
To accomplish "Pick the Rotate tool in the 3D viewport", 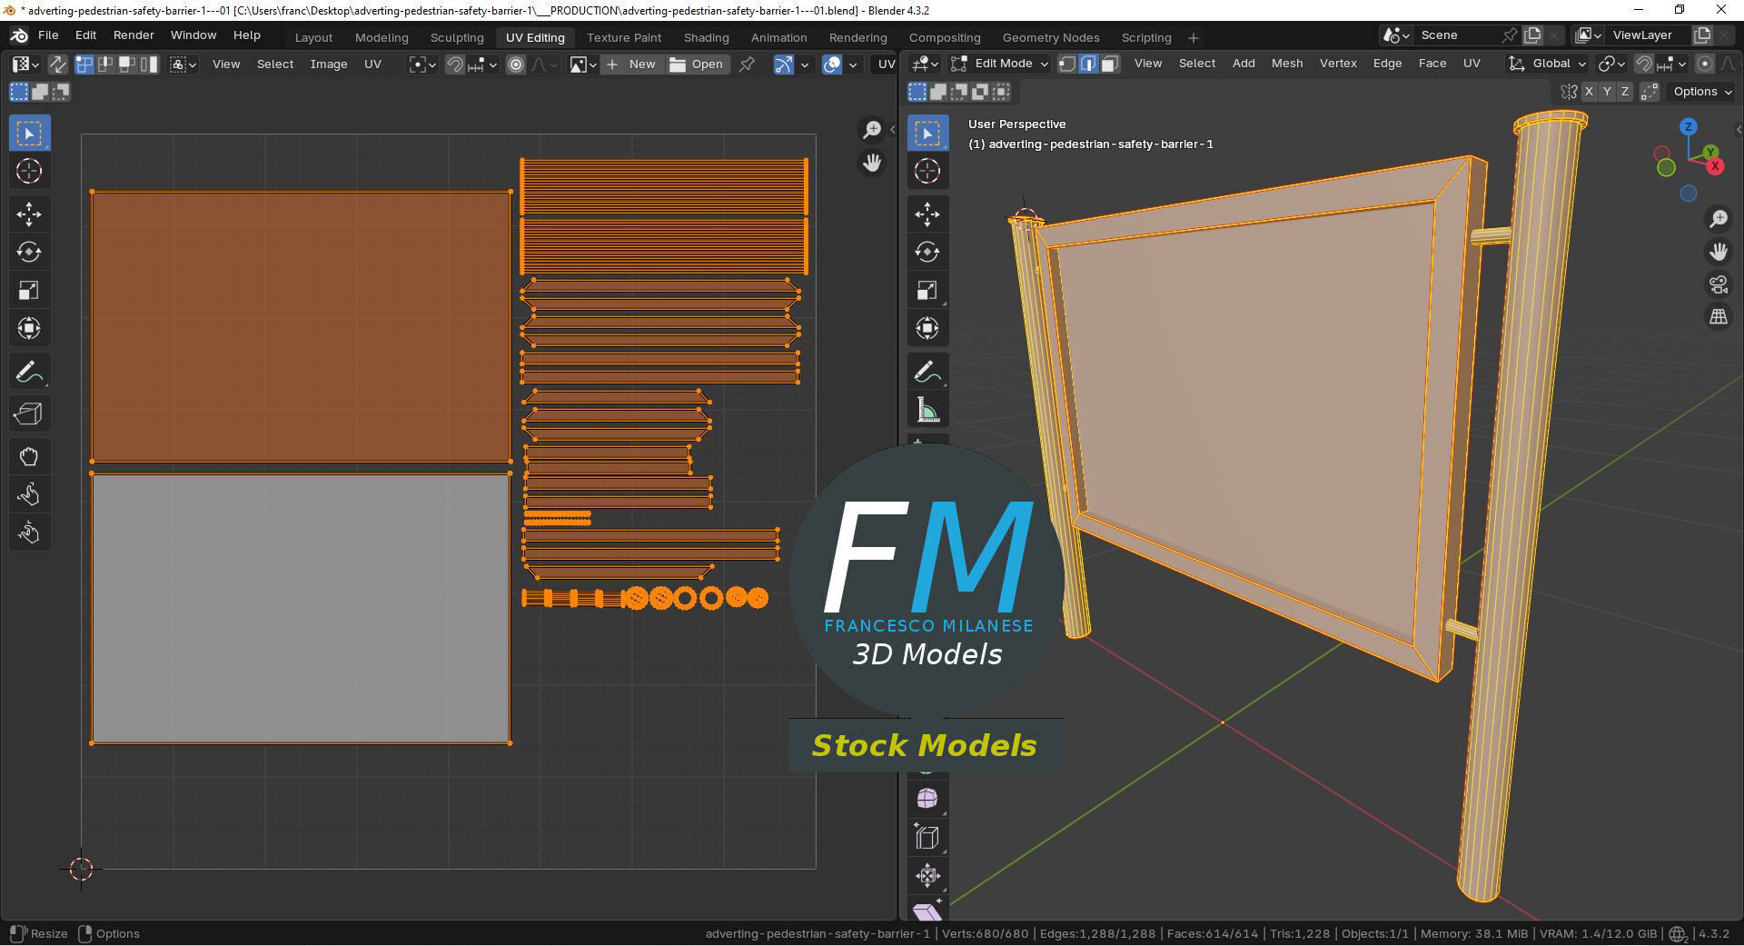I will tap(927, 252).
